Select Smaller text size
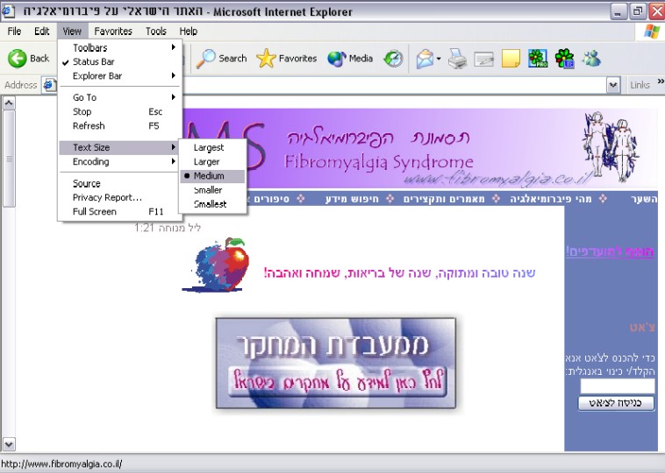Screen dimensions: 665x473 coord(212,190)
